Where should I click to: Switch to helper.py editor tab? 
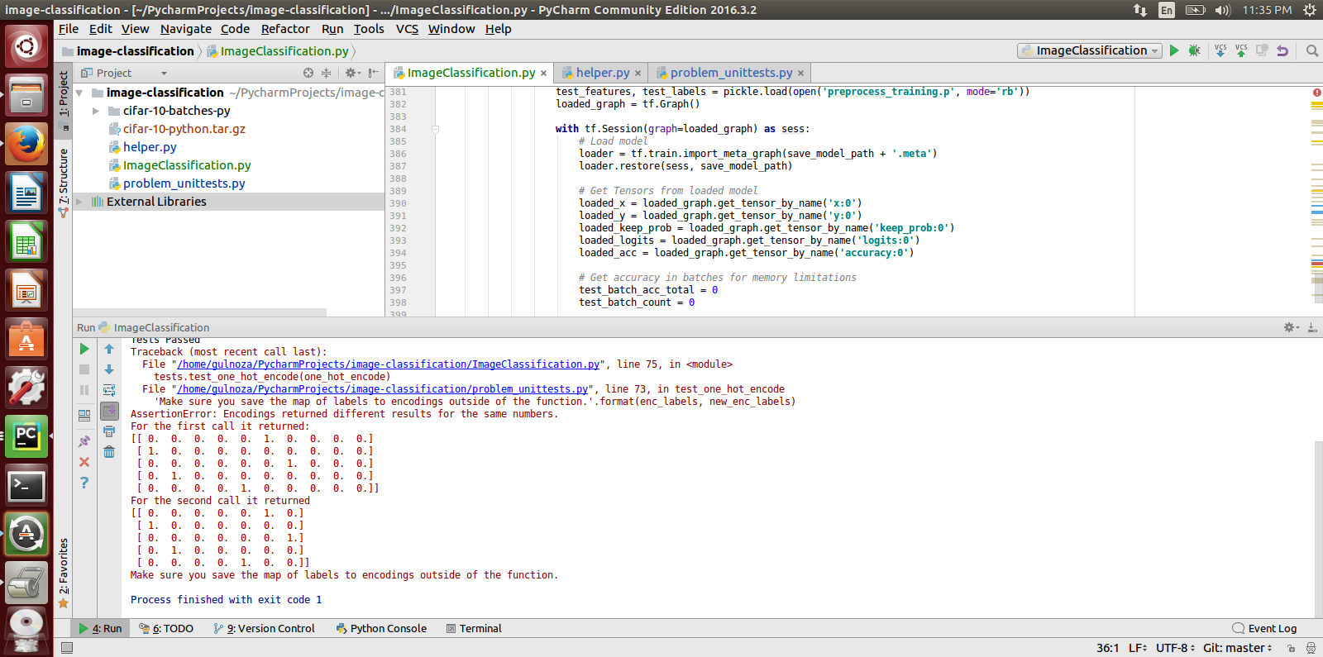(x=601, y=73)
